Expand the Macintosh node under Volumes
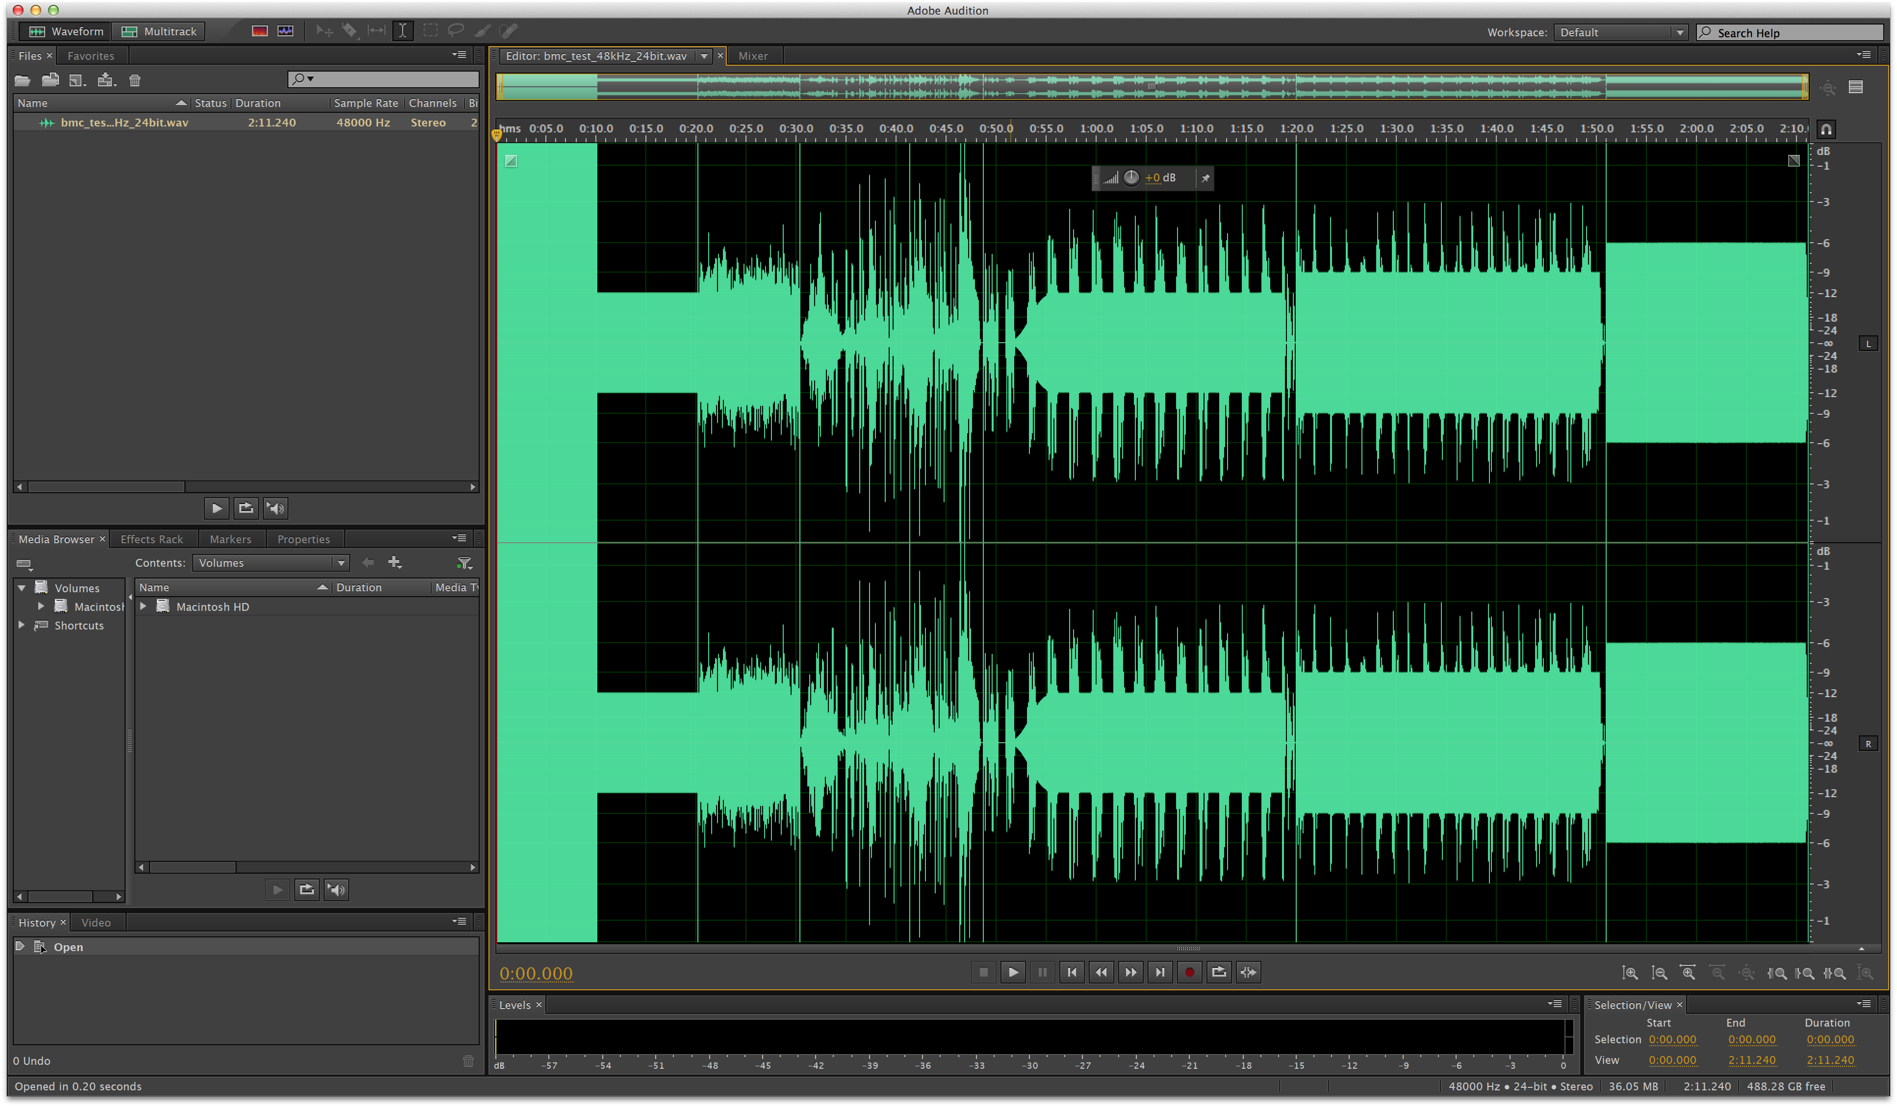The image size is (1897, 1107). 41,606
